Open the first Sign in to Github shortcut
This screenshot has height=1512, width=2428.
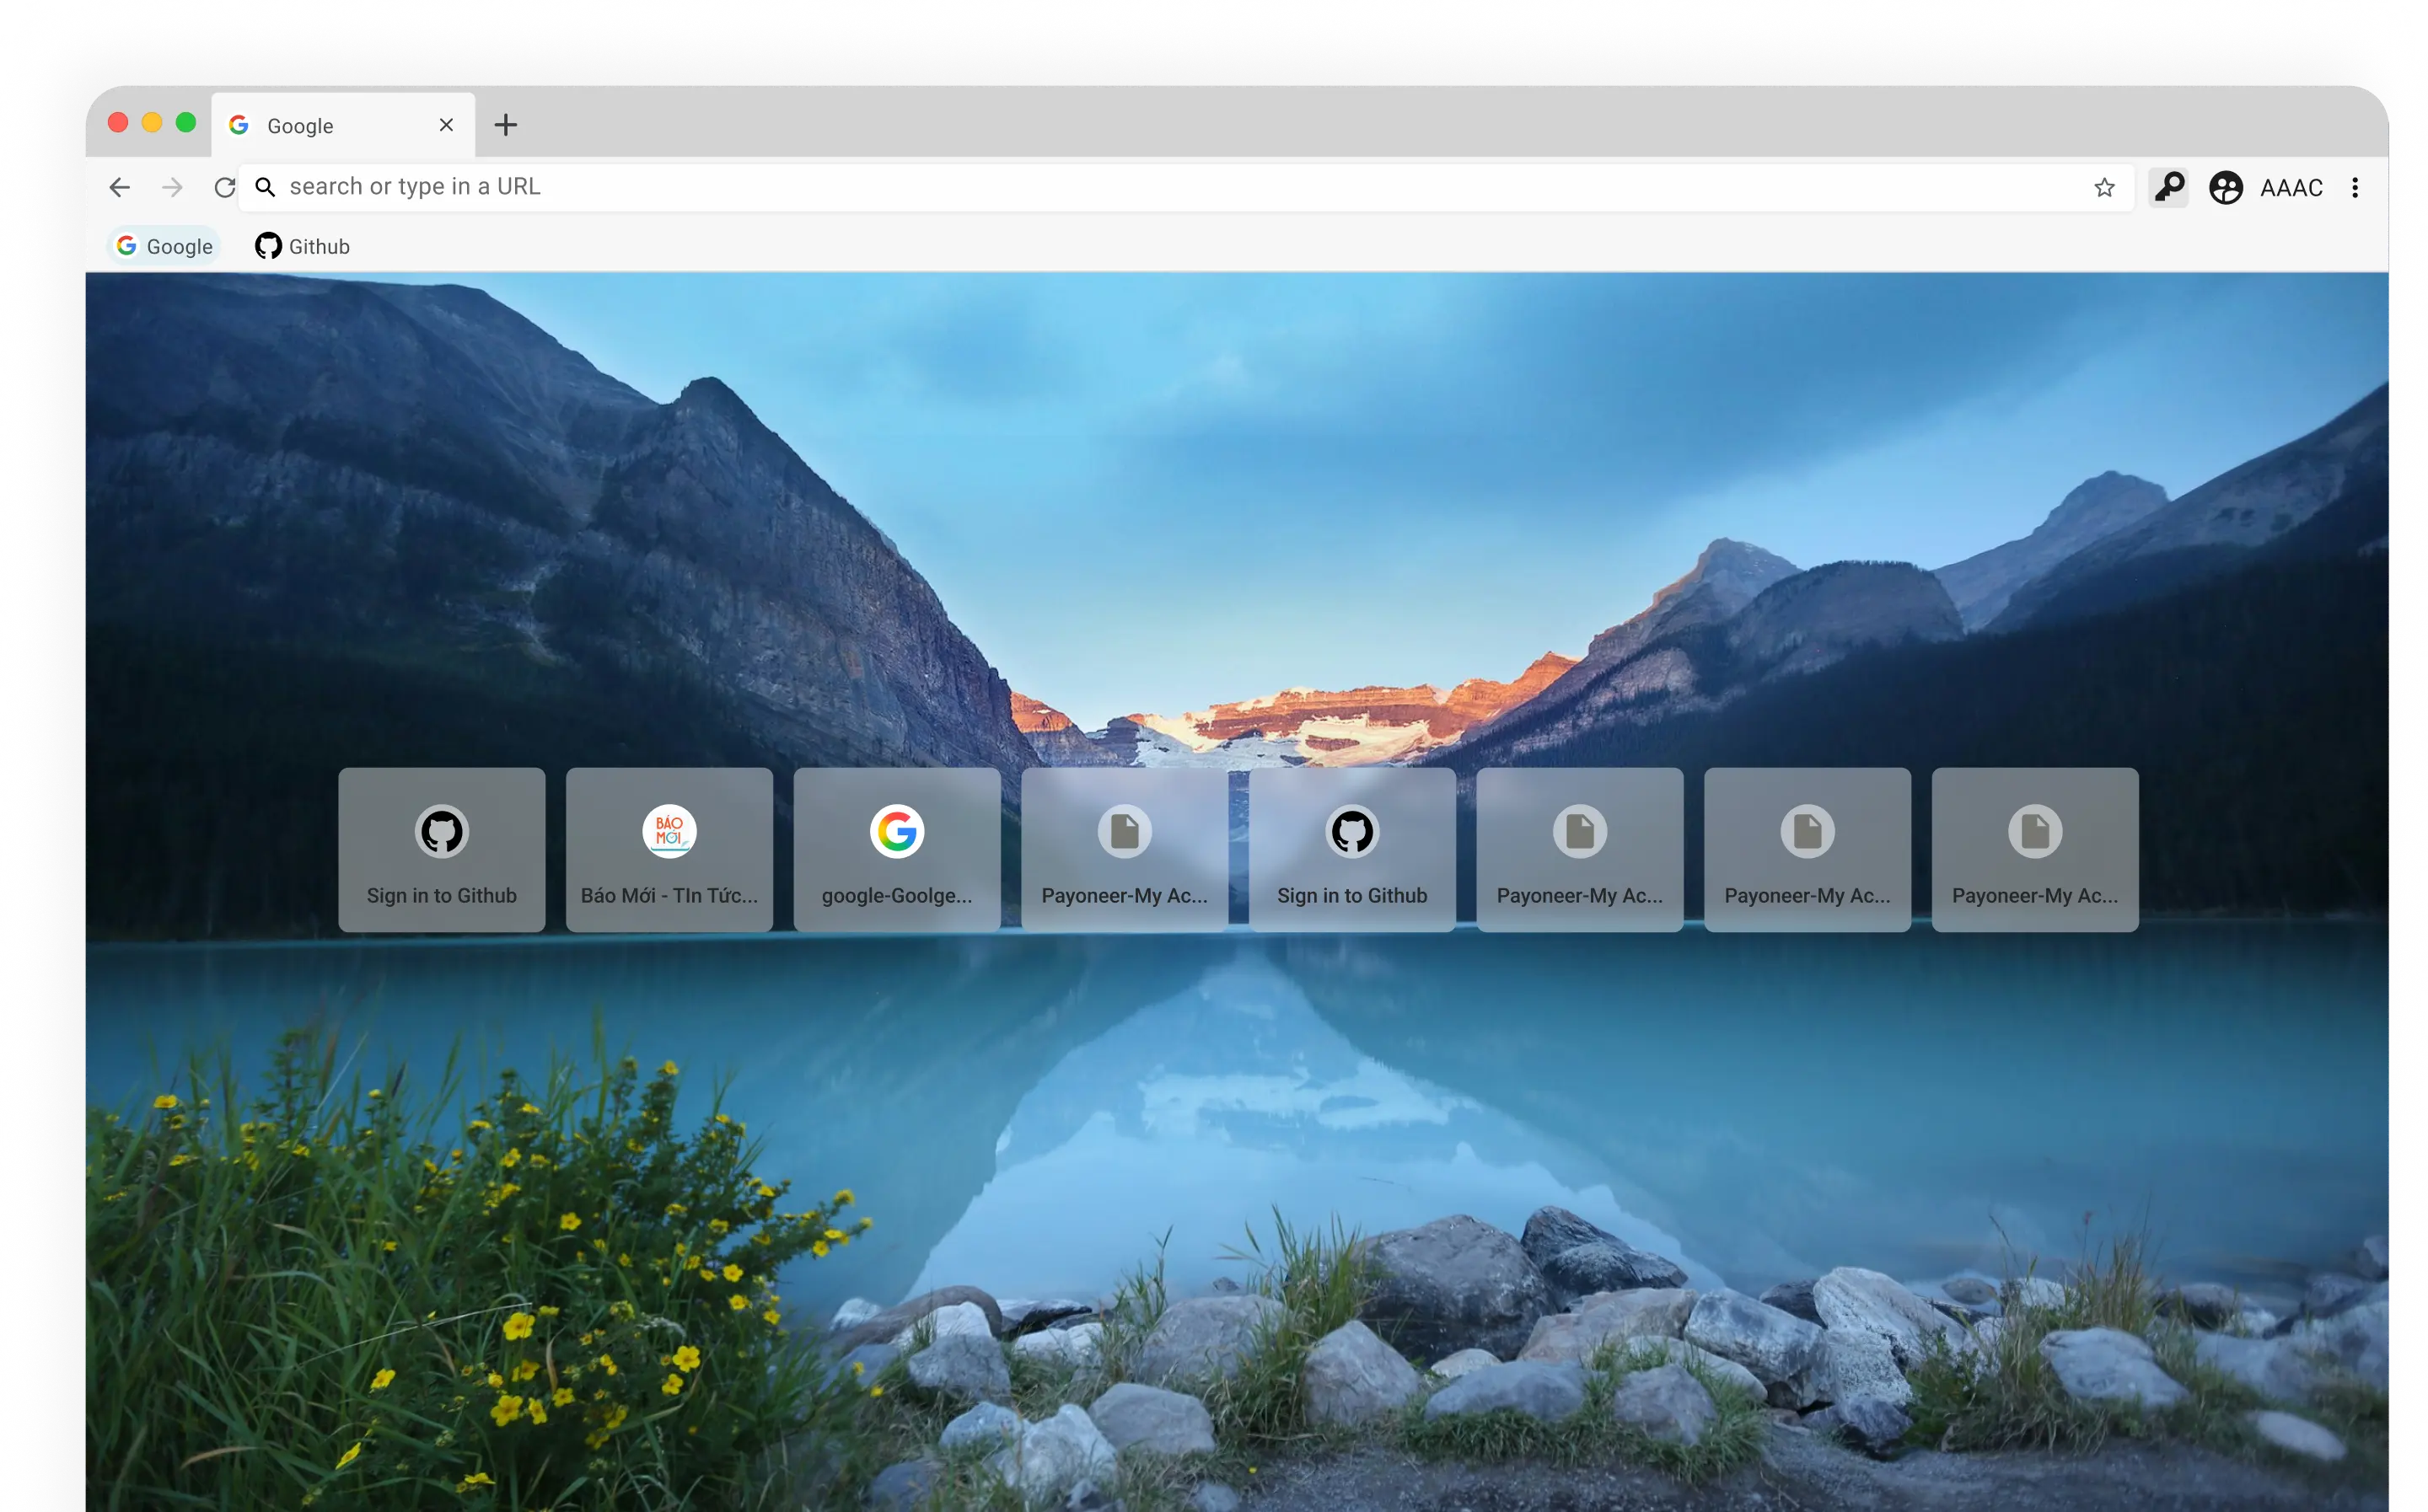click(441, 850)
